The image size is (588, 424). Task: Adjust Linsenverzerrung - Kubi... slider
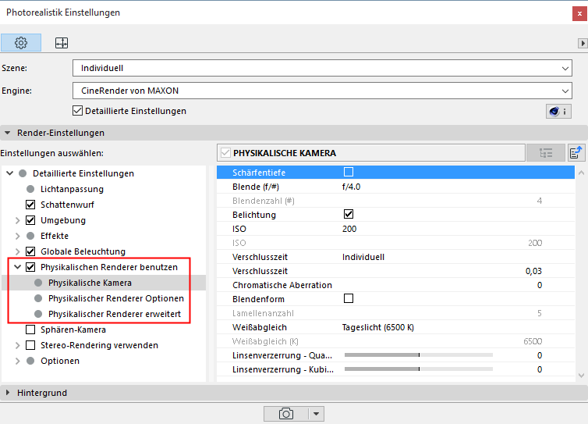coord(419,369)
